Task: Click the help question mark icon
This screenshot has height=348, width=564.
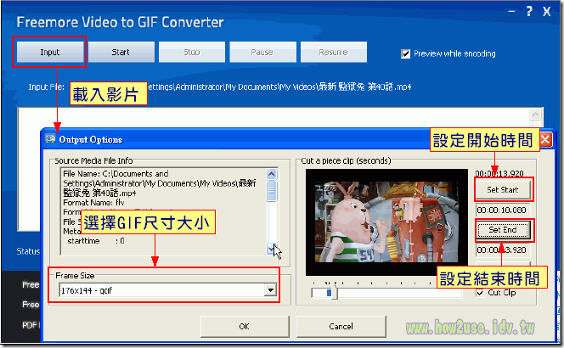Action: tap(529, 11)
